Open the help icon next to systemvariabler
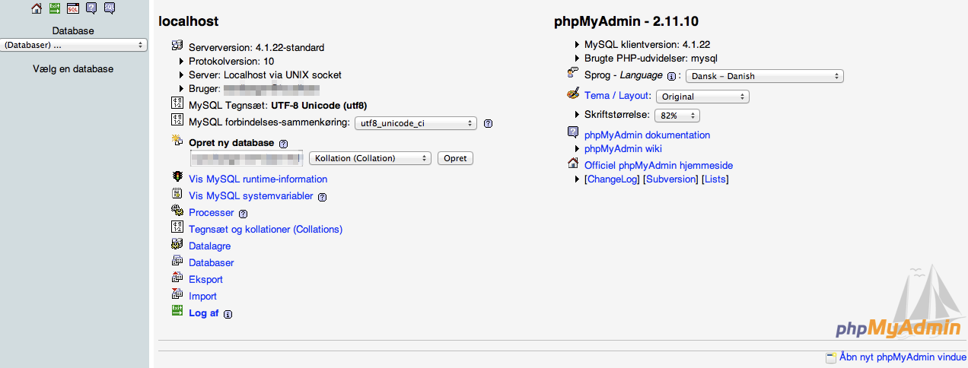The height and width of the screenshot is (368, 968). click(322, 197)
